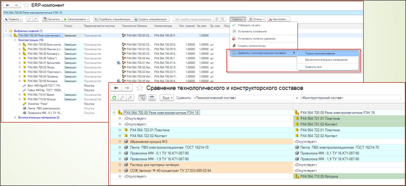Select 'Только комплектование' submenu item
This screenshot has height=186, width=406.
(320, 53)
